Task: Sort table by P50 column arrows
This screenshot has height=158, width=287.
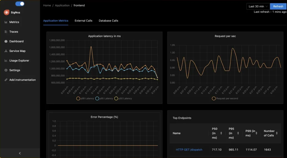Action: (x=221, y=133)
